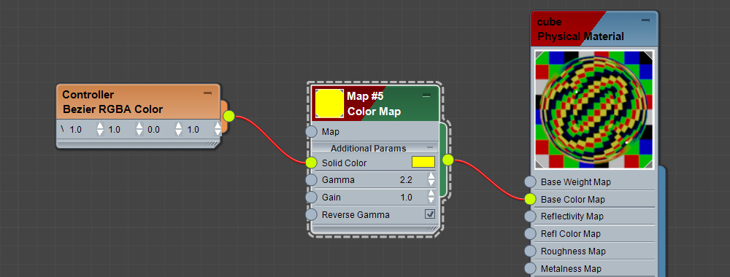This screenshot has width=730, height=277.
Task: Open the yellow Solid Color swatch
Action: 423,162
